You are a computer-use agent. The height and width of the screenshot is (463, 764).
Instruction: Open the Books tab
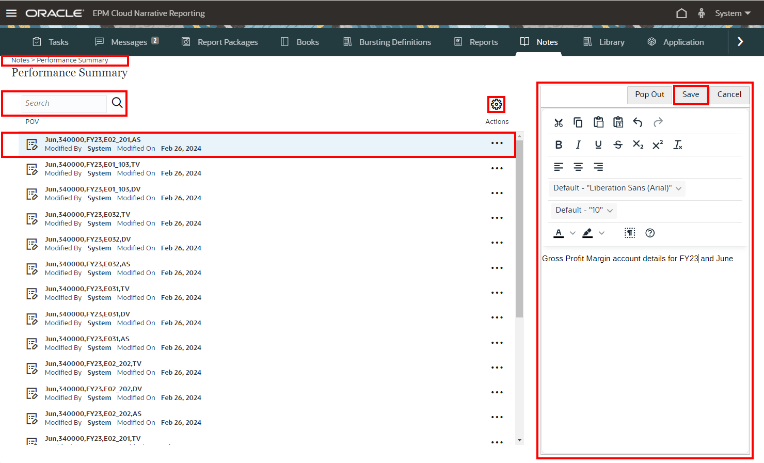tap(300, 42)
